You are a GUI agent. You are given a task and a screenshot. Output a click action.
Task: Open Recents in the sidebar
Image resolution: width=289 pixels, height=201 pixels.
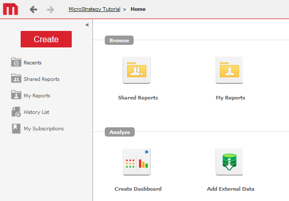point(33,62)
